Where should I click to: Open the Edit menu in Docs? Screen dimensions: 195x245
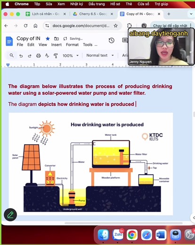click(x=31, y=45)
